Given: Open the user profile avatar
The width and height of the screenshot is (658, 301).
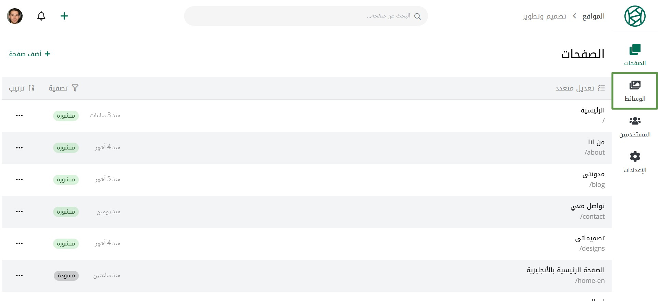Looking at the screenshot, I should click(x=15, y=16).
